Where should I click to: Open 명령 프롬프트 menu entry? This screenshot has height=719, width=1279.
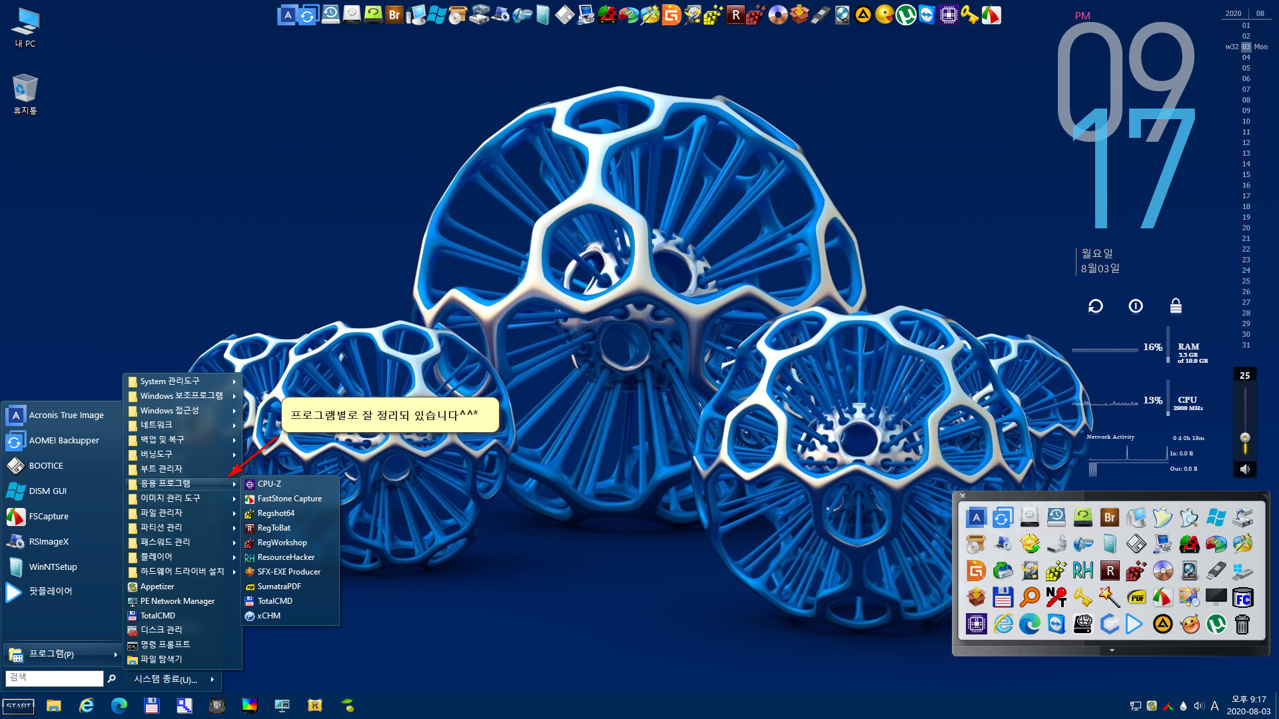(x=183, y=645)
